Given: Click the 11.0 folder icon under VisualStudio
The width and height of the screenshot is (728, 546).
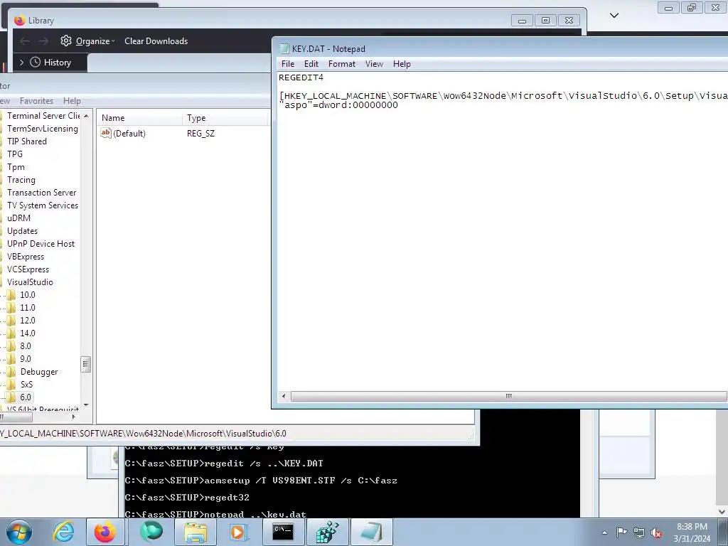Looking at the screenshot, I should (x=11, y=307).
